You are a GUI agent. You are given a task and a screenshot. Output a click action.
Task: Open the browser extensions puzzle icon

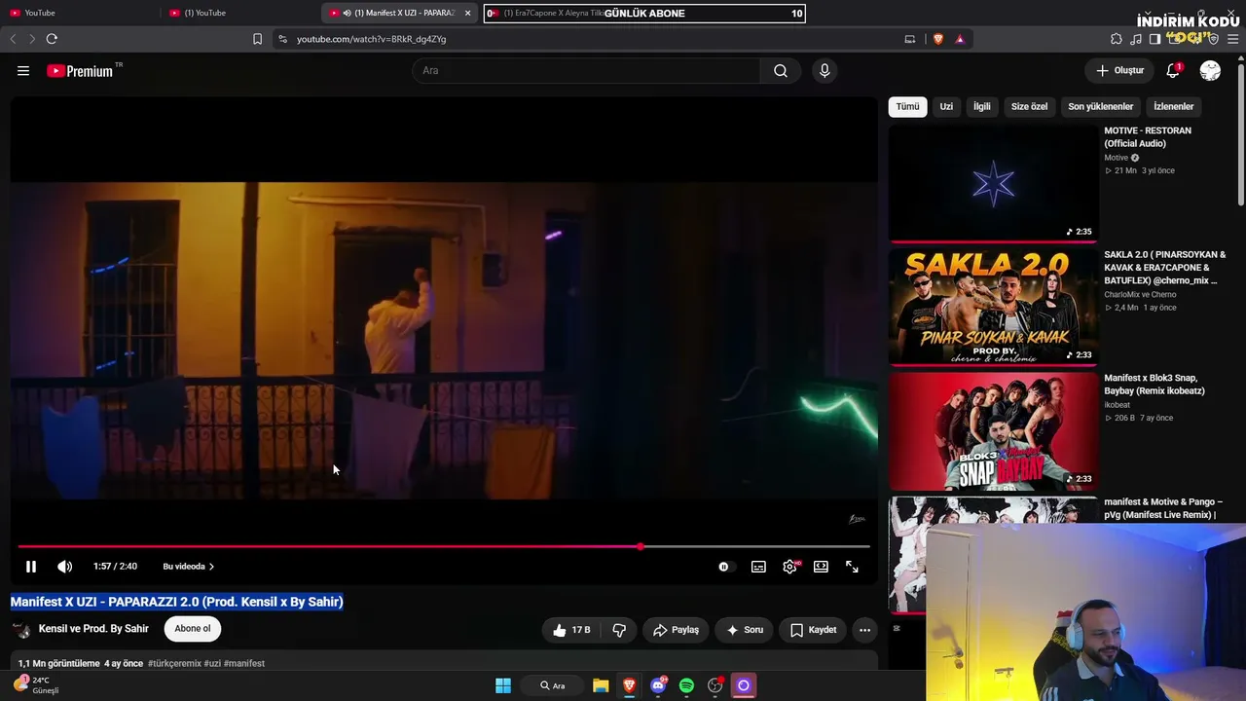(1117, 39)
